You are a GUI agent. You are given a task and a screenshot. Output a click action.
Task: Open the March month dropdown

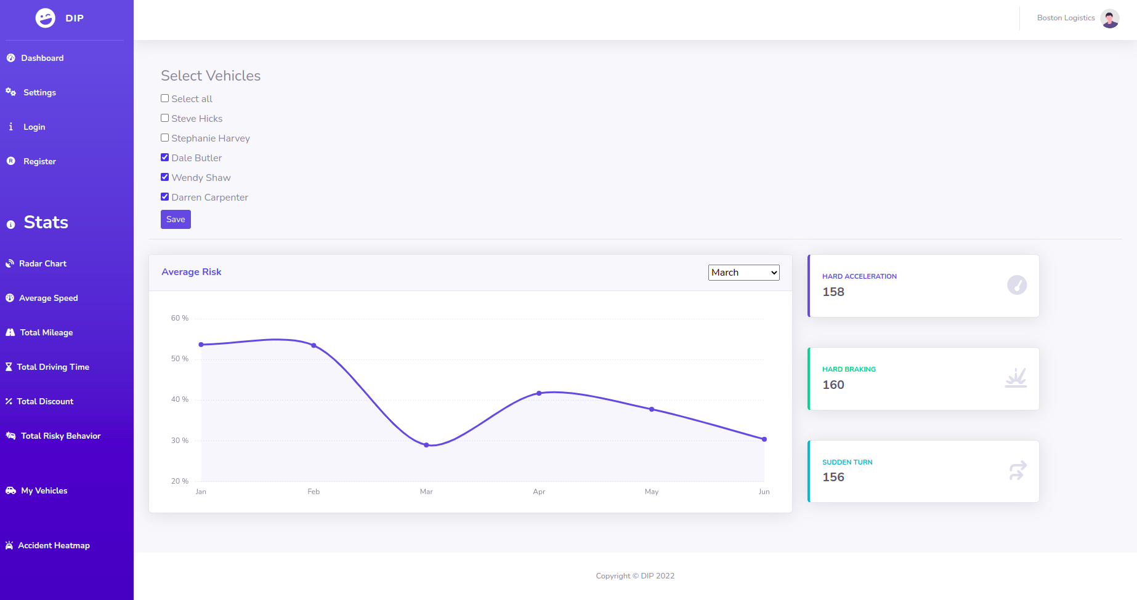743,273
